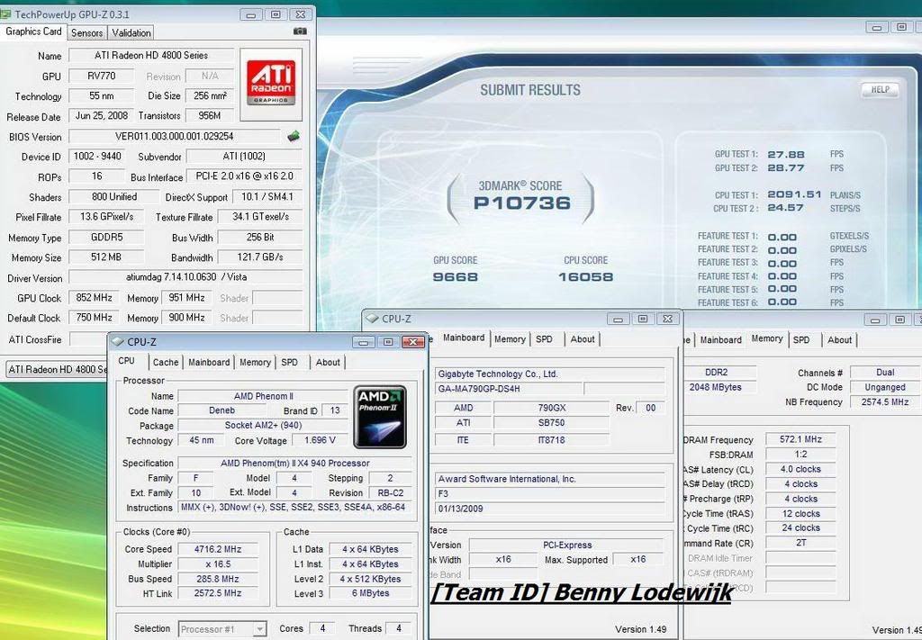The image size is (922, 640).
Task: Click the BIOS version VER011.003.000.001.029254 field
Action: point(174,136)
